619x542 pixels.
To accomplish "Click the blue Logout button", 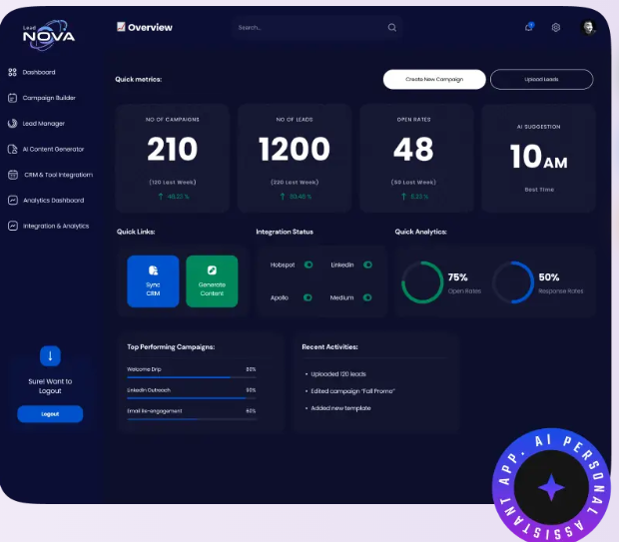I will tap(50, 413).
